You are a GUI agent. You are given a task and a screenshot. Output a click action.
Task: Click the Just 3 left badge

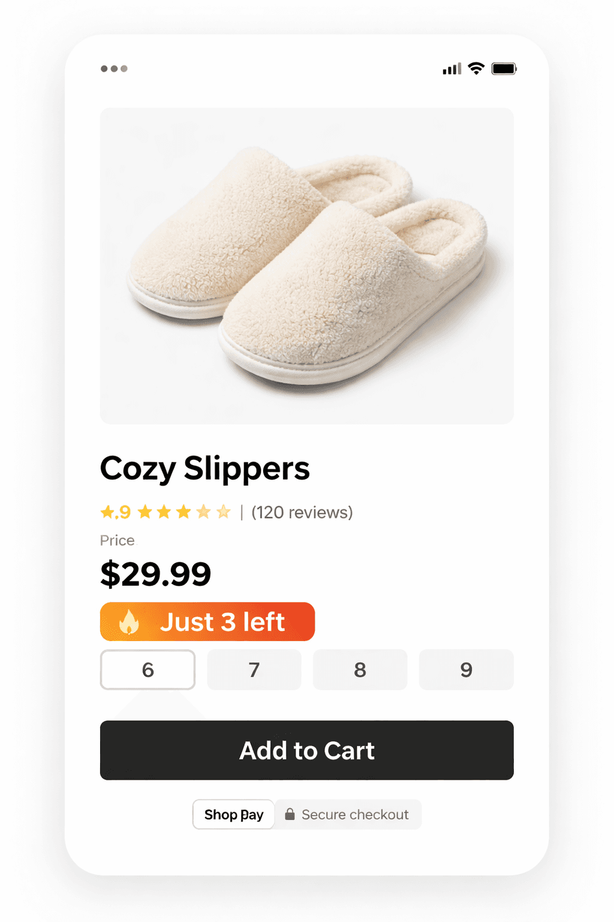(x=207, y=622)
